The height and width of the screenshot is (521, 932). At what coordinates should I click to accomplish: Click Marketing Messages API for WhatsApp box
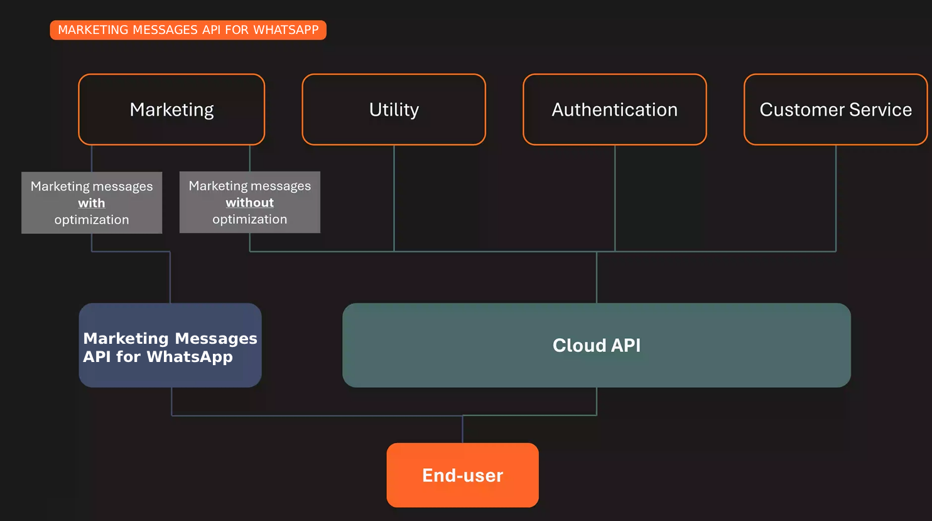[x=170, y=345]
